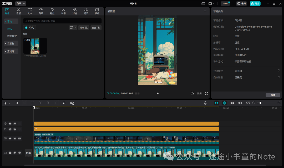Delete the clip portion right of playhead
This screenshot has height=168, width=284.
(48, 103)
